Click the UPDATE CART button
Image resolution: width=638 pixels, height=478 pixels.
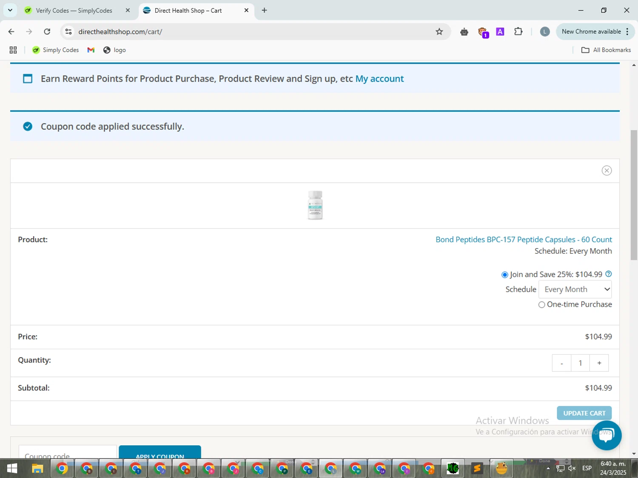coord(584,413)
